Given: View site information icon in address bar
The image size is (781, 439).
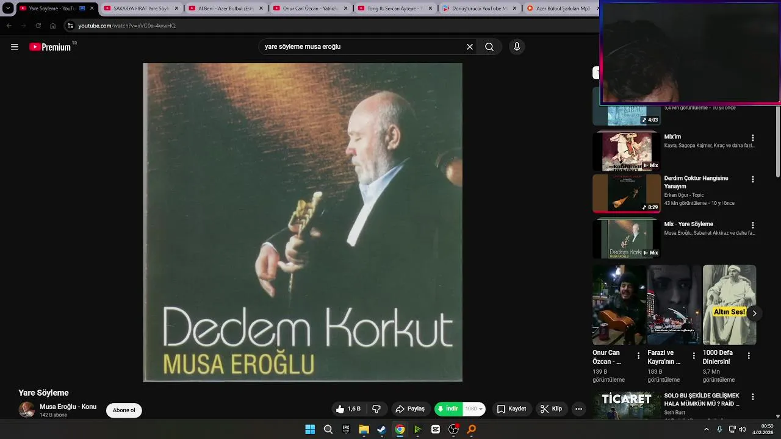Looking at the screenshot, I should pyautogui.click(x=70, y=26).
